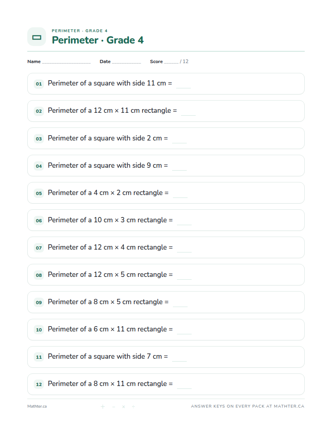332x430 pixels.
Task: Click the "12" question number badge
Action: [x=39, y=384]
